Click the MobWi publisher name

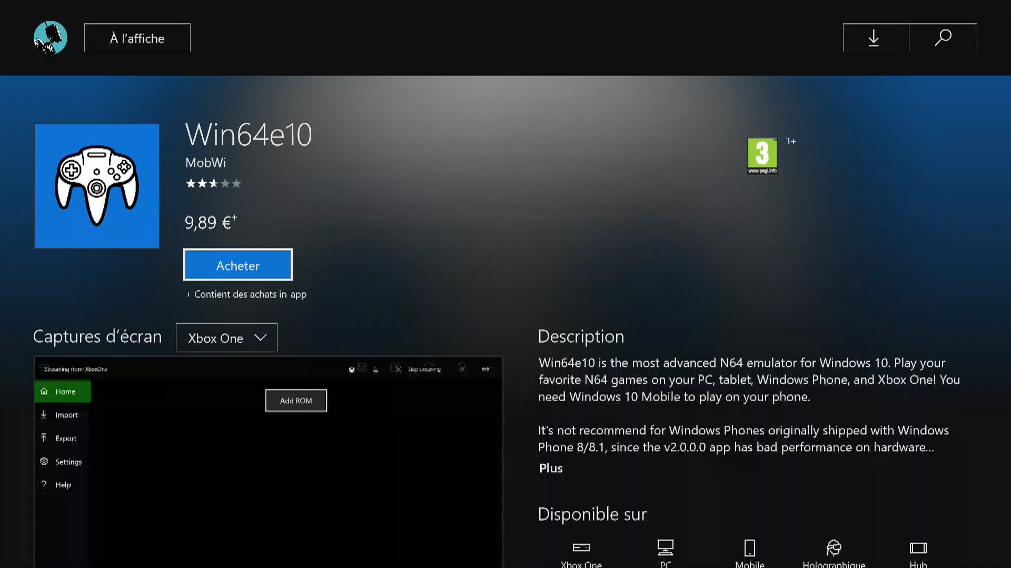point(205,163)
